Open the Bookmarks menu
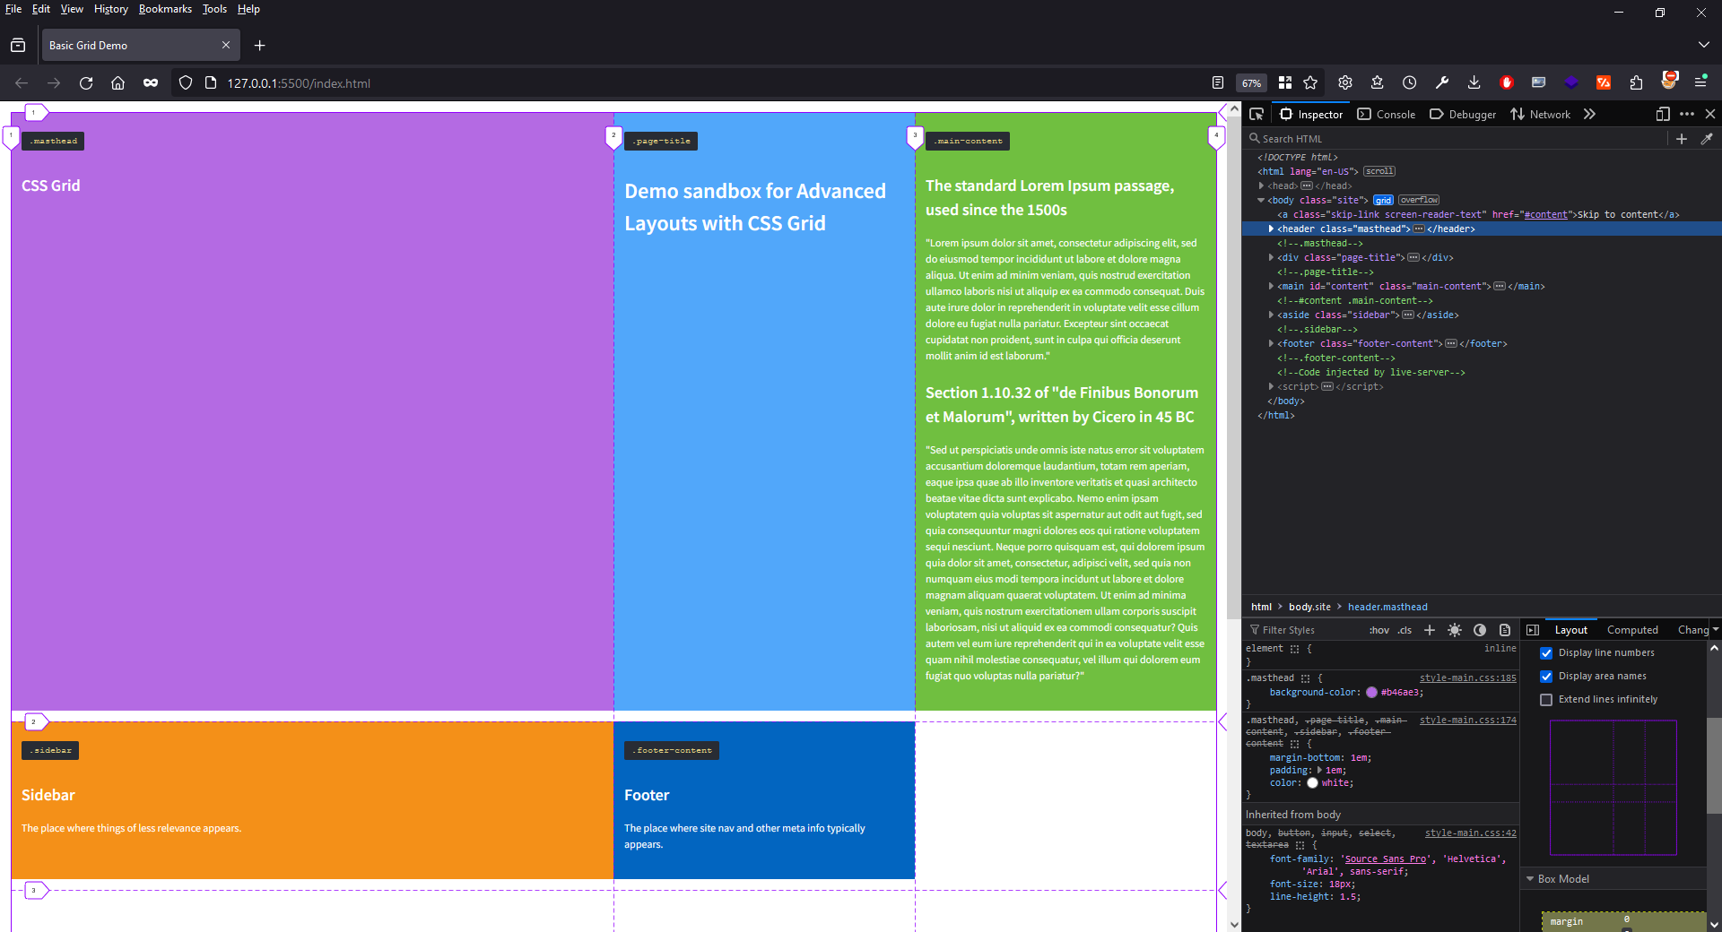1722x932 pixels. click(x=165, y=9)
